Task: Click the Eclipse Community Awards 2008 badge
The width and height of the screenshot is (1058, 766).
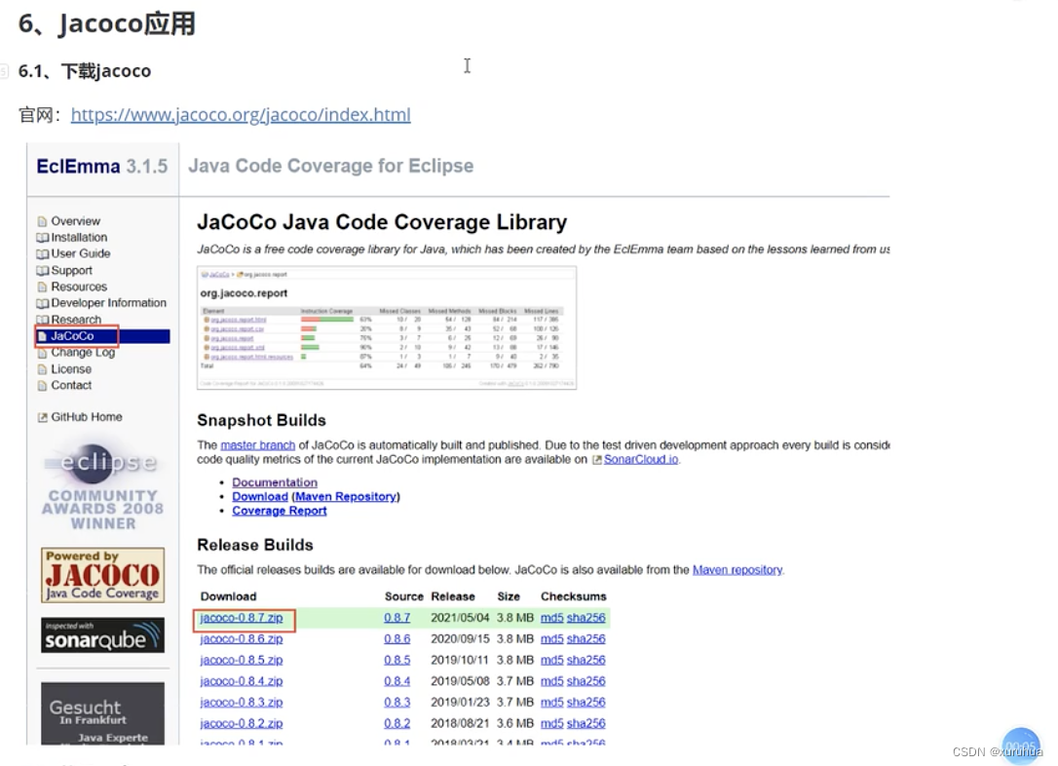Action: pyautogui.click(x=101, y=484)
